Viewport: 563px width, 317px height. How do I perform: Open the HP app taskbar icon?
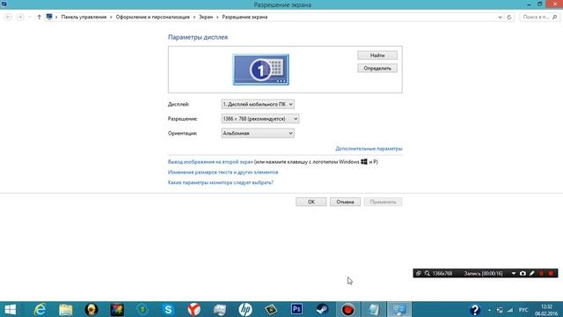click(245, 309)
